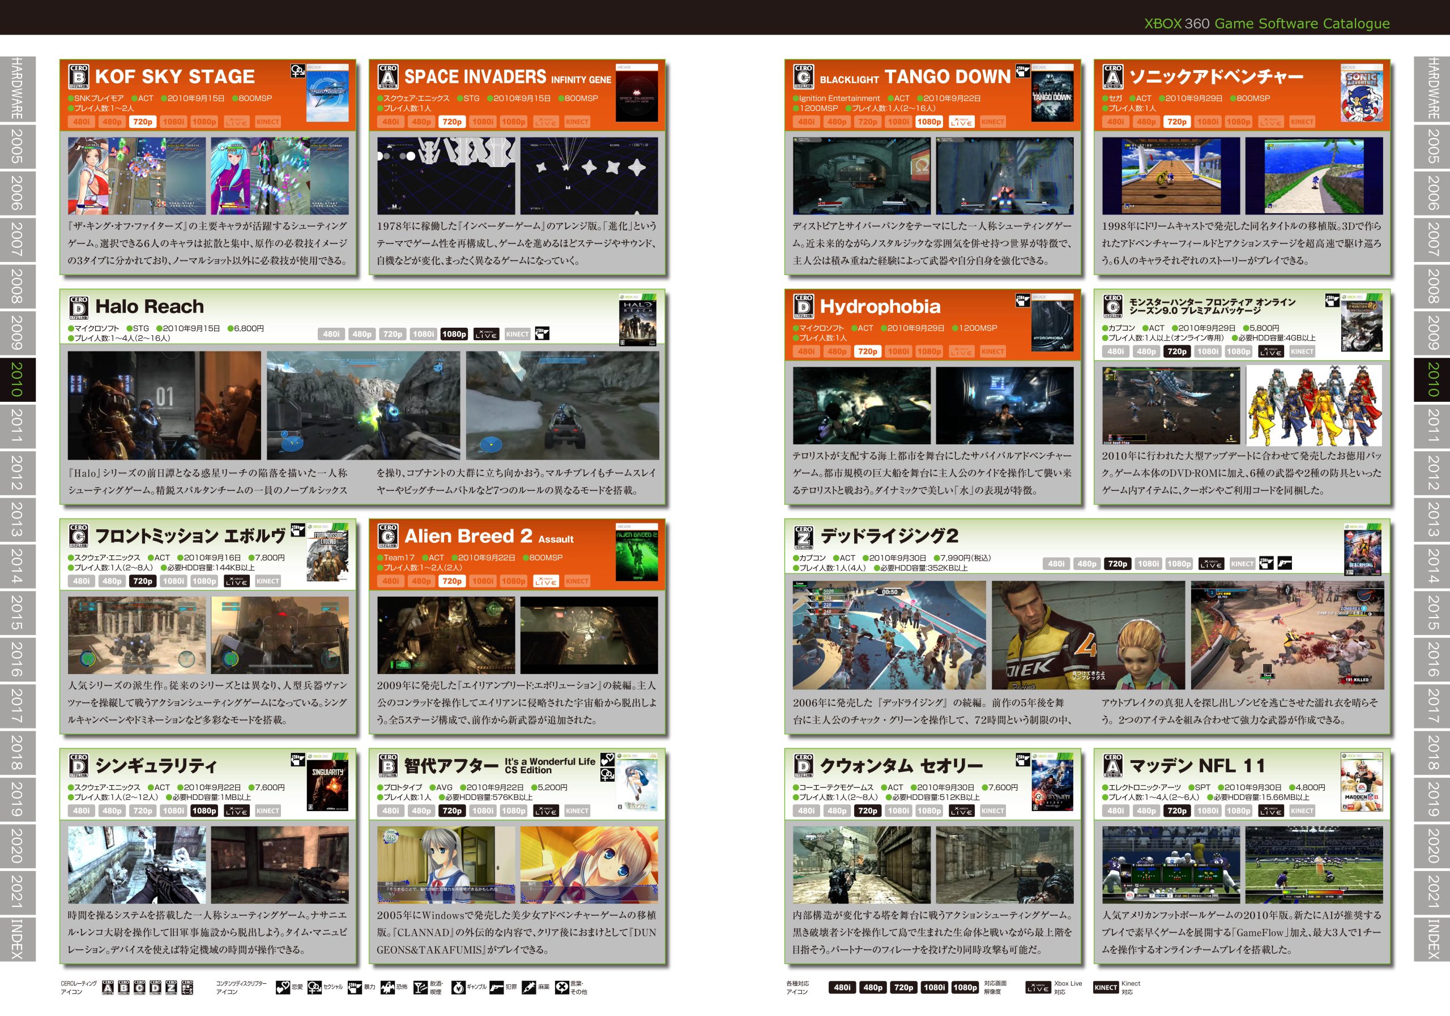Image resolution: width=1450 pixels, height=1016 pixels.
Task: Click the Xbox LIVE icon in bottom legend
Action: pyautogui.click(x=1038, y=988)
